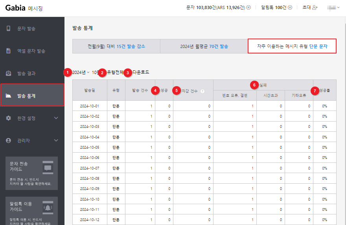The width and height of the screenshot is (346, 225).
Task: Click the 2024-10-05 date cell
Action: [90, 147]
